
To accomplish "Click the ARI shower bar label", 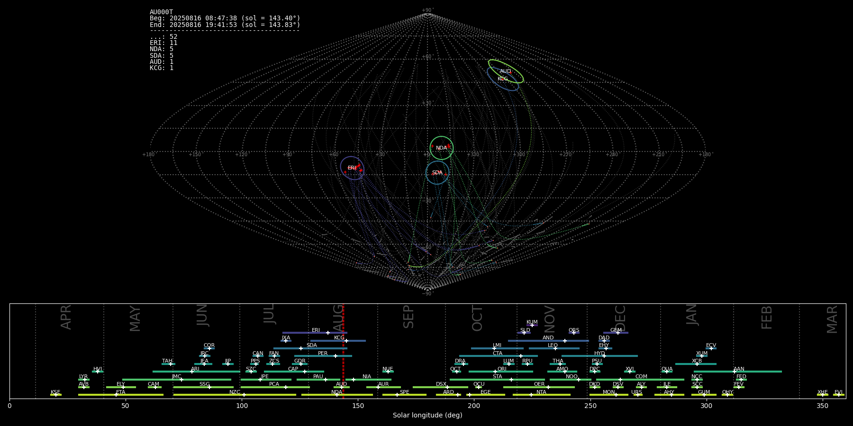I will (195, 369).
